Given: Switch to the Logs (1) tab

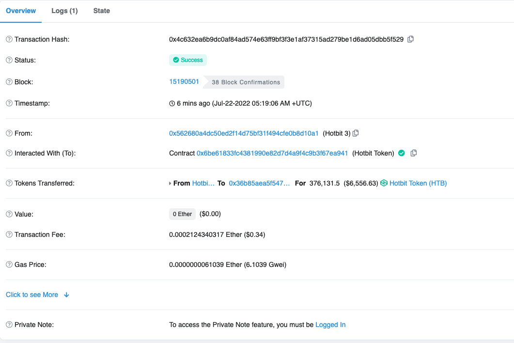Looking at the screenshot, I should pyautogui.click(x=64, y=11).
